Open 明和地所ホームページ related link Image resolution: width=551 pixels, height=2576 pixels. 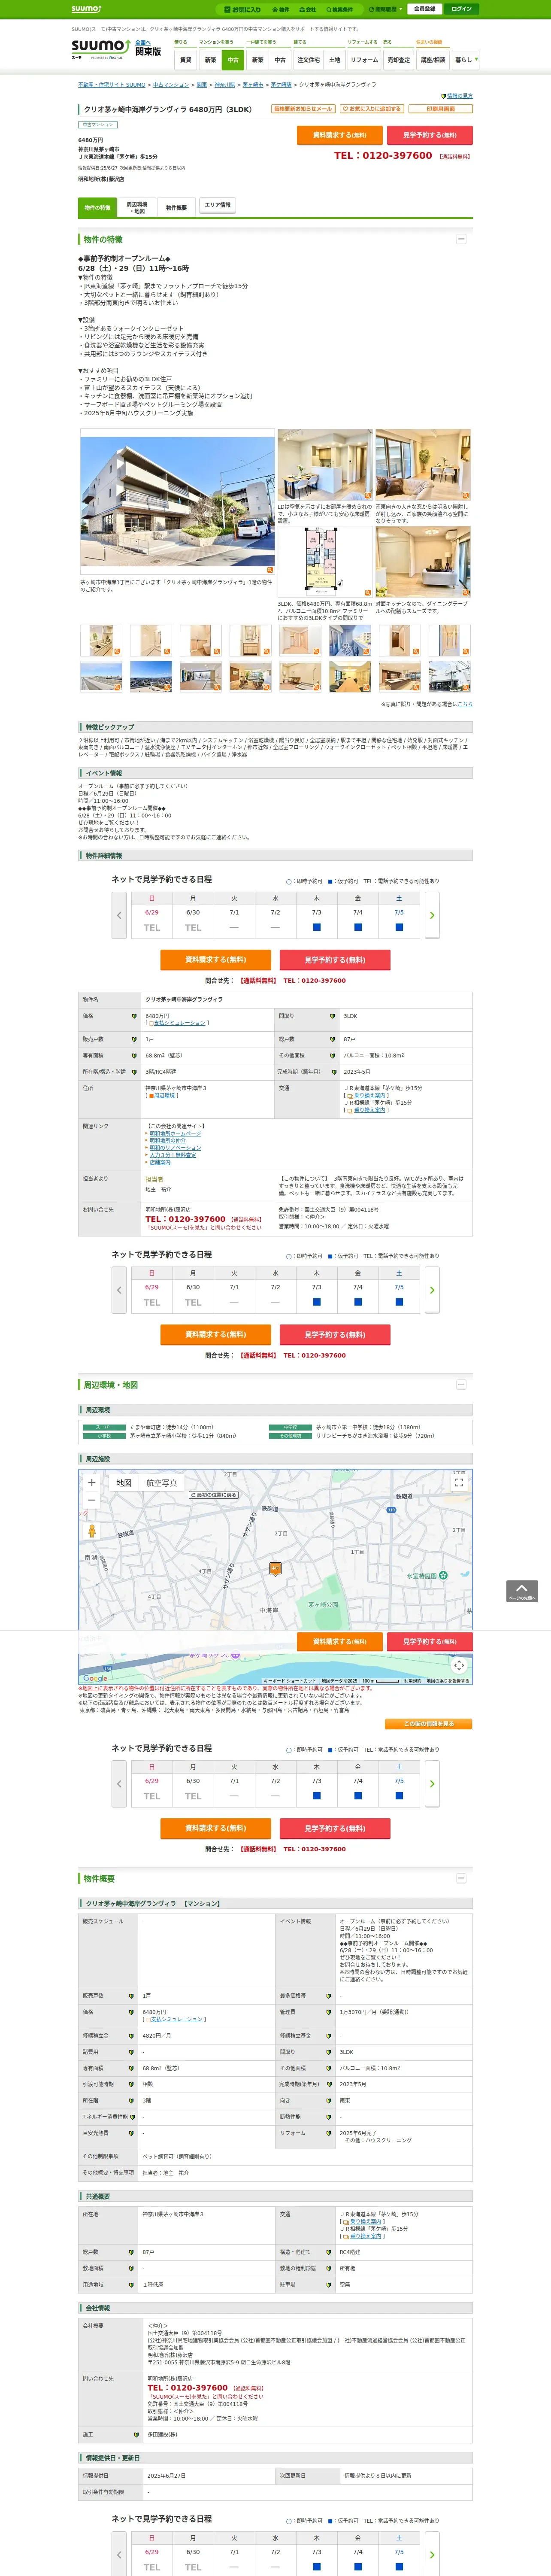pos(175,1134)
